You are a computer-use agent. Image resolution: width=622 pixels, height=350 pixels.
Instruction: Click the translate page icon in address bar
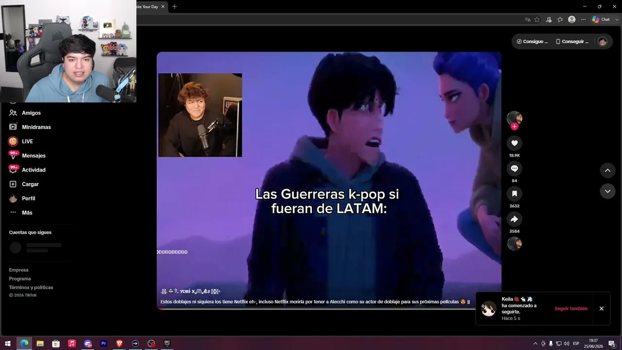click(x=528, y=19)
